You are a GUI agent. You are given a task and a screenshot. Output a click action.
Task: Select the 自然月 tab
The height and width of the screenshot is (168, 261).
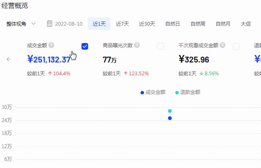pyautogui.click(x=223, y=24)
